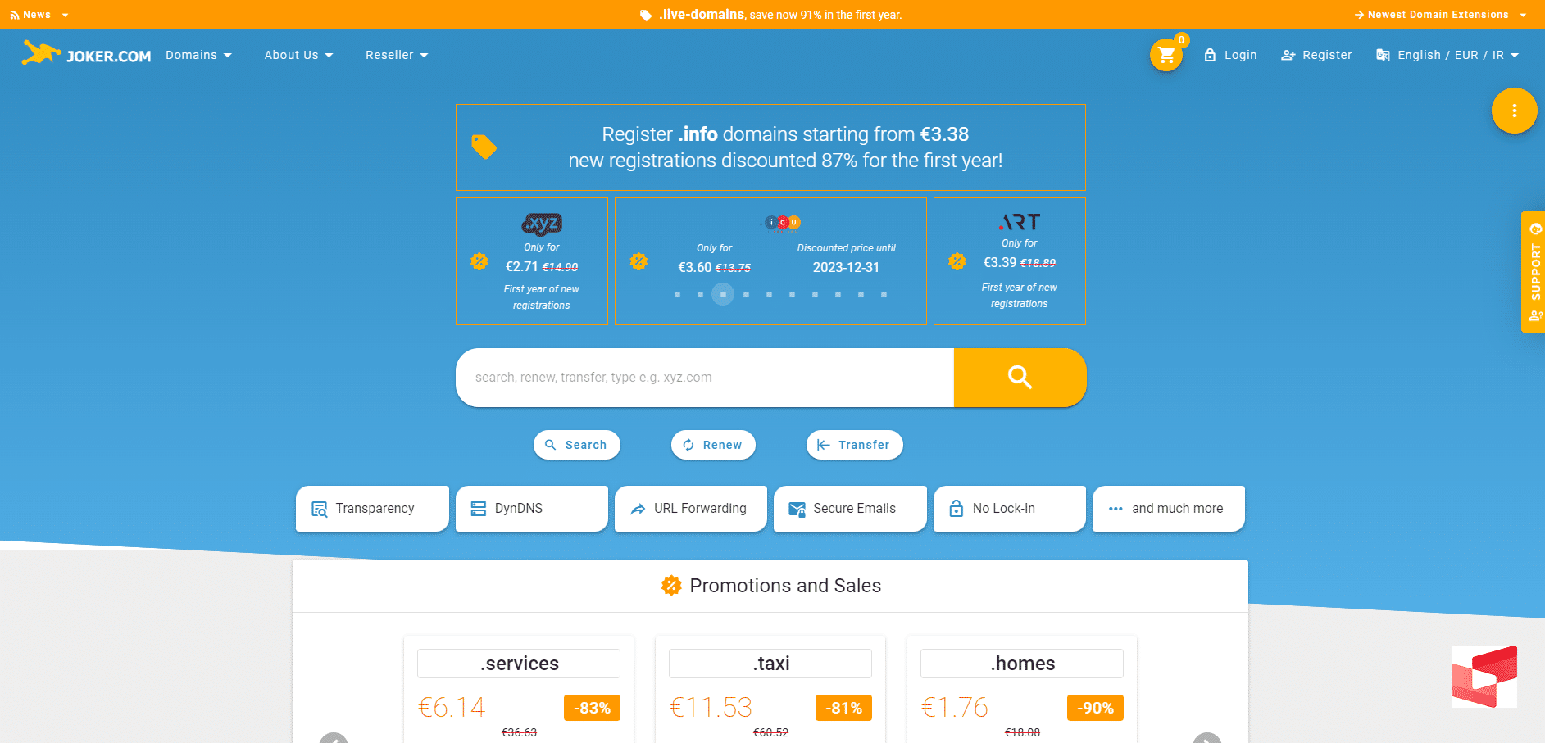Click the -90% discount badge

(1095, 708)
